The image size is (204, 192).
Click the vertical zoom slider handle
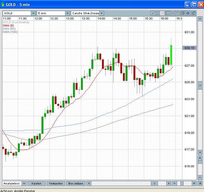click(200, 162)
